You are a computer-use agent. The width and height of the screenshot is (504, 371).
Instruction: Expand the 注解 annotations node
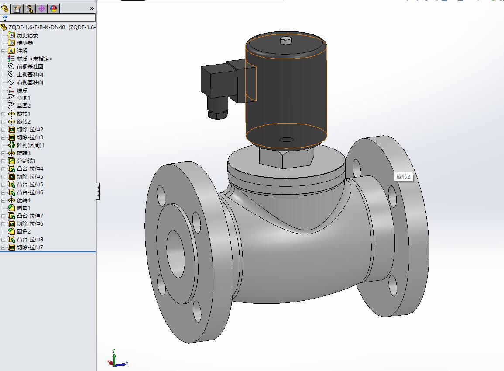point(3,51)
